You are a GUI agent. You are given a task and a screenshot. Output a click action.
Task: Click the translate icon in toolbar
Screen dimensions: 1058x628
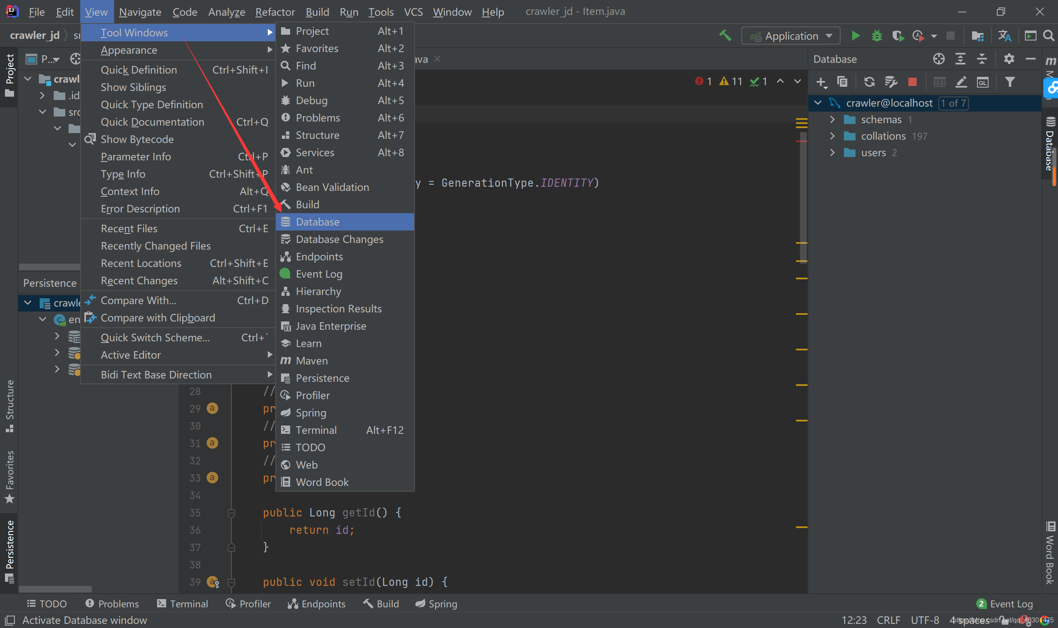[1004, 36]
